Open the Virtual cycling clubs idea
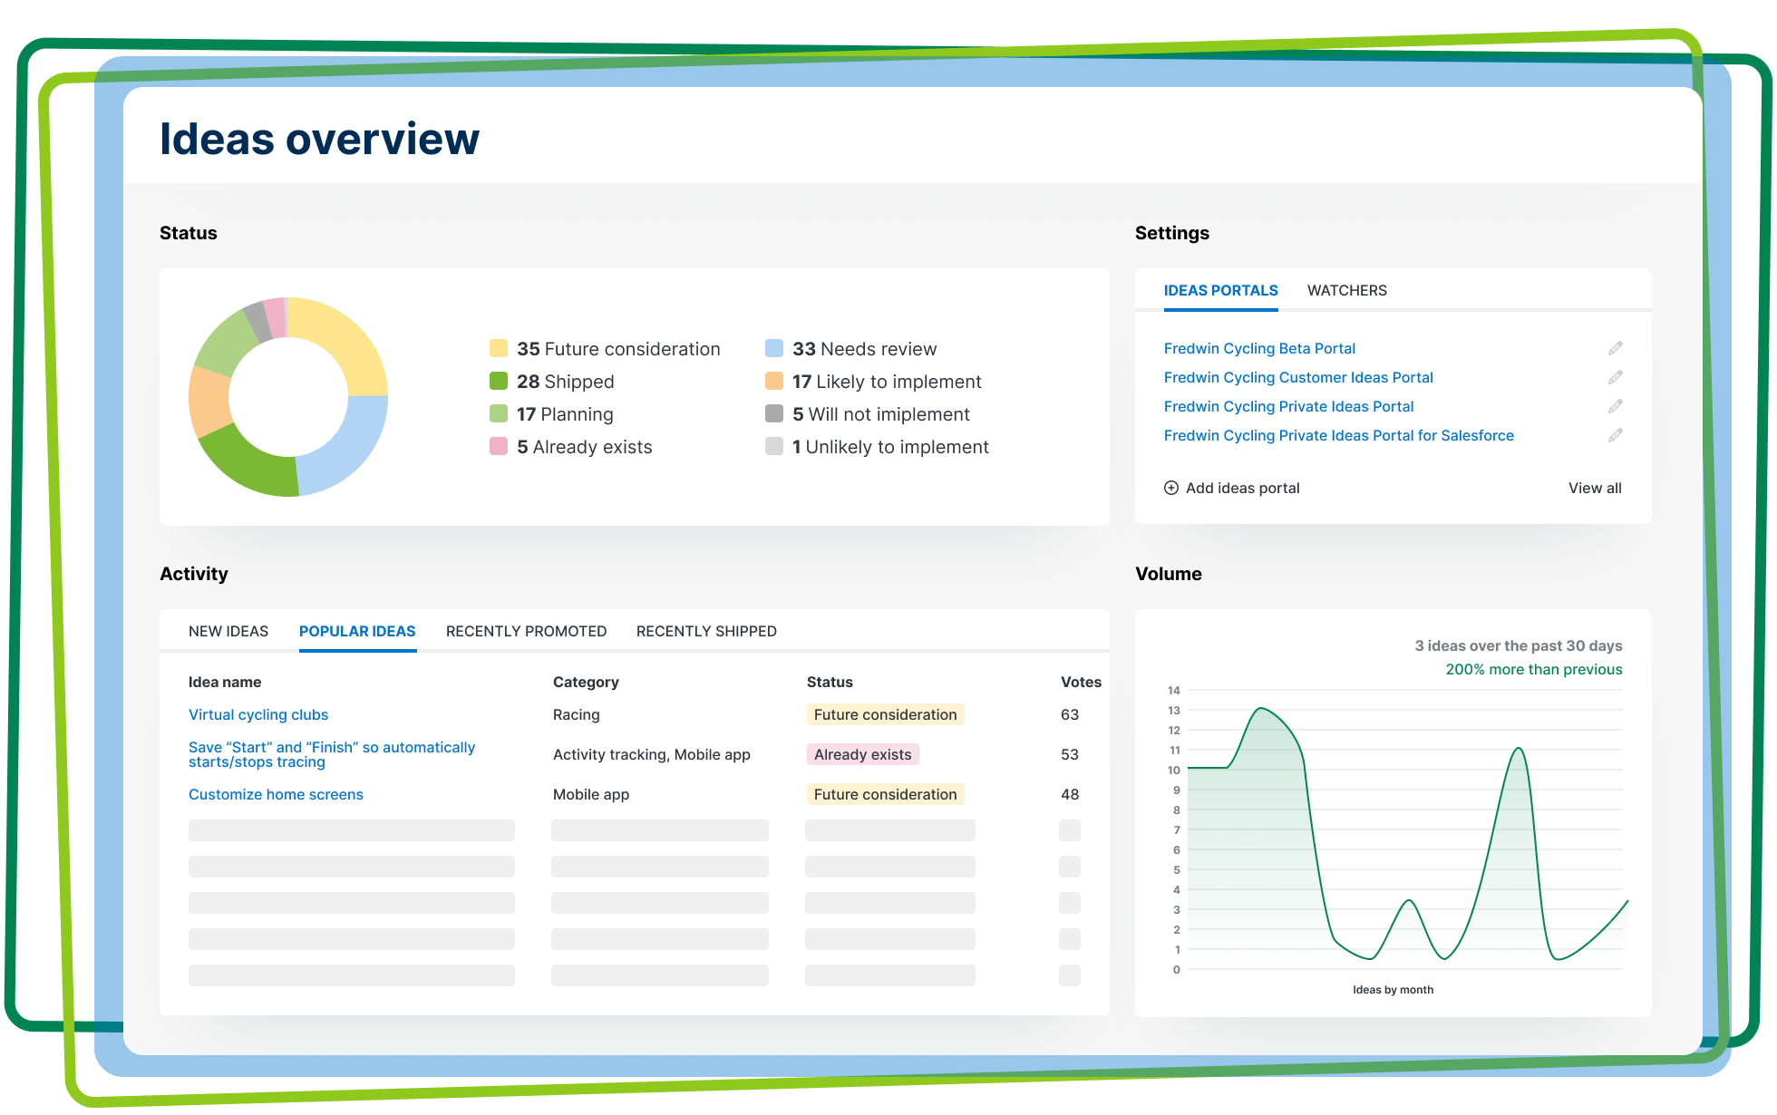Image resolution: width=1777 pixels, height=1115 pixels. click(x=257, y=714)
